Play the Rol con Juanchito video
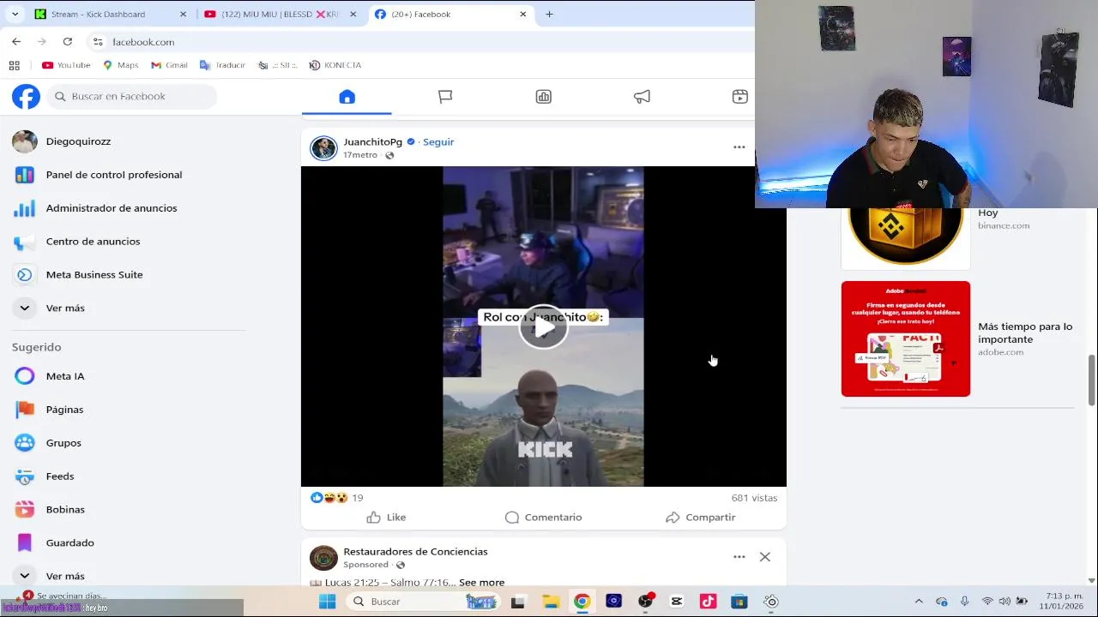1098x617 pixels. pyautogui.click(x=543, y=326)
